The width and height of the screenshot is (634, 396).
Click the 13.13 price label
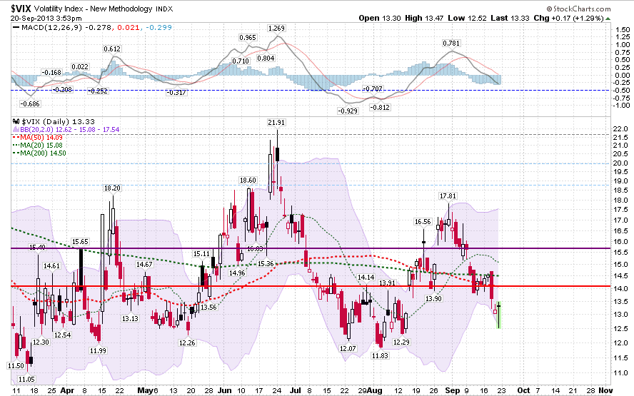(130, 319)
